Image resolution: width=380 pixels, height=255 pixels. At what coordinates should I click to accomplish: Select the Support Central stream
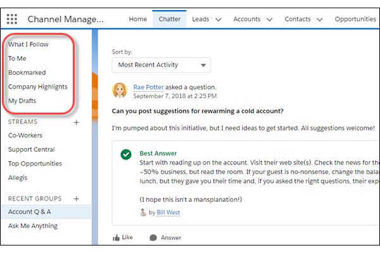(x=31, y=149)
